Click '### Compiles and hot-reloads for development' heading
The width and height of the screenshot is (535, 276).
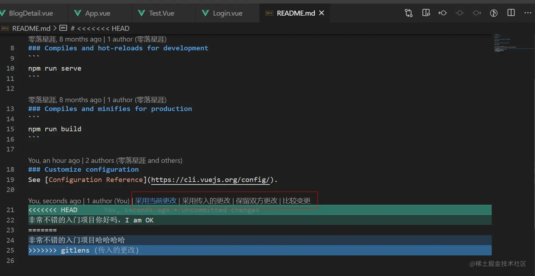click(x=118, y=48)
